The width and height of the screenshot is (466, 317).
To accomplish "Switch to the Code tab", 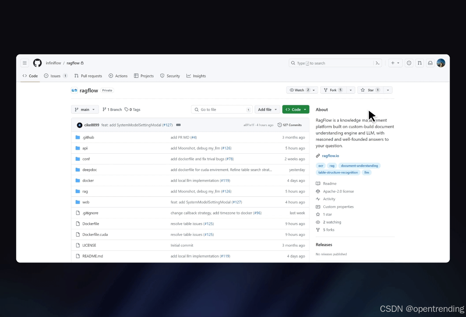I will (30, 76).
